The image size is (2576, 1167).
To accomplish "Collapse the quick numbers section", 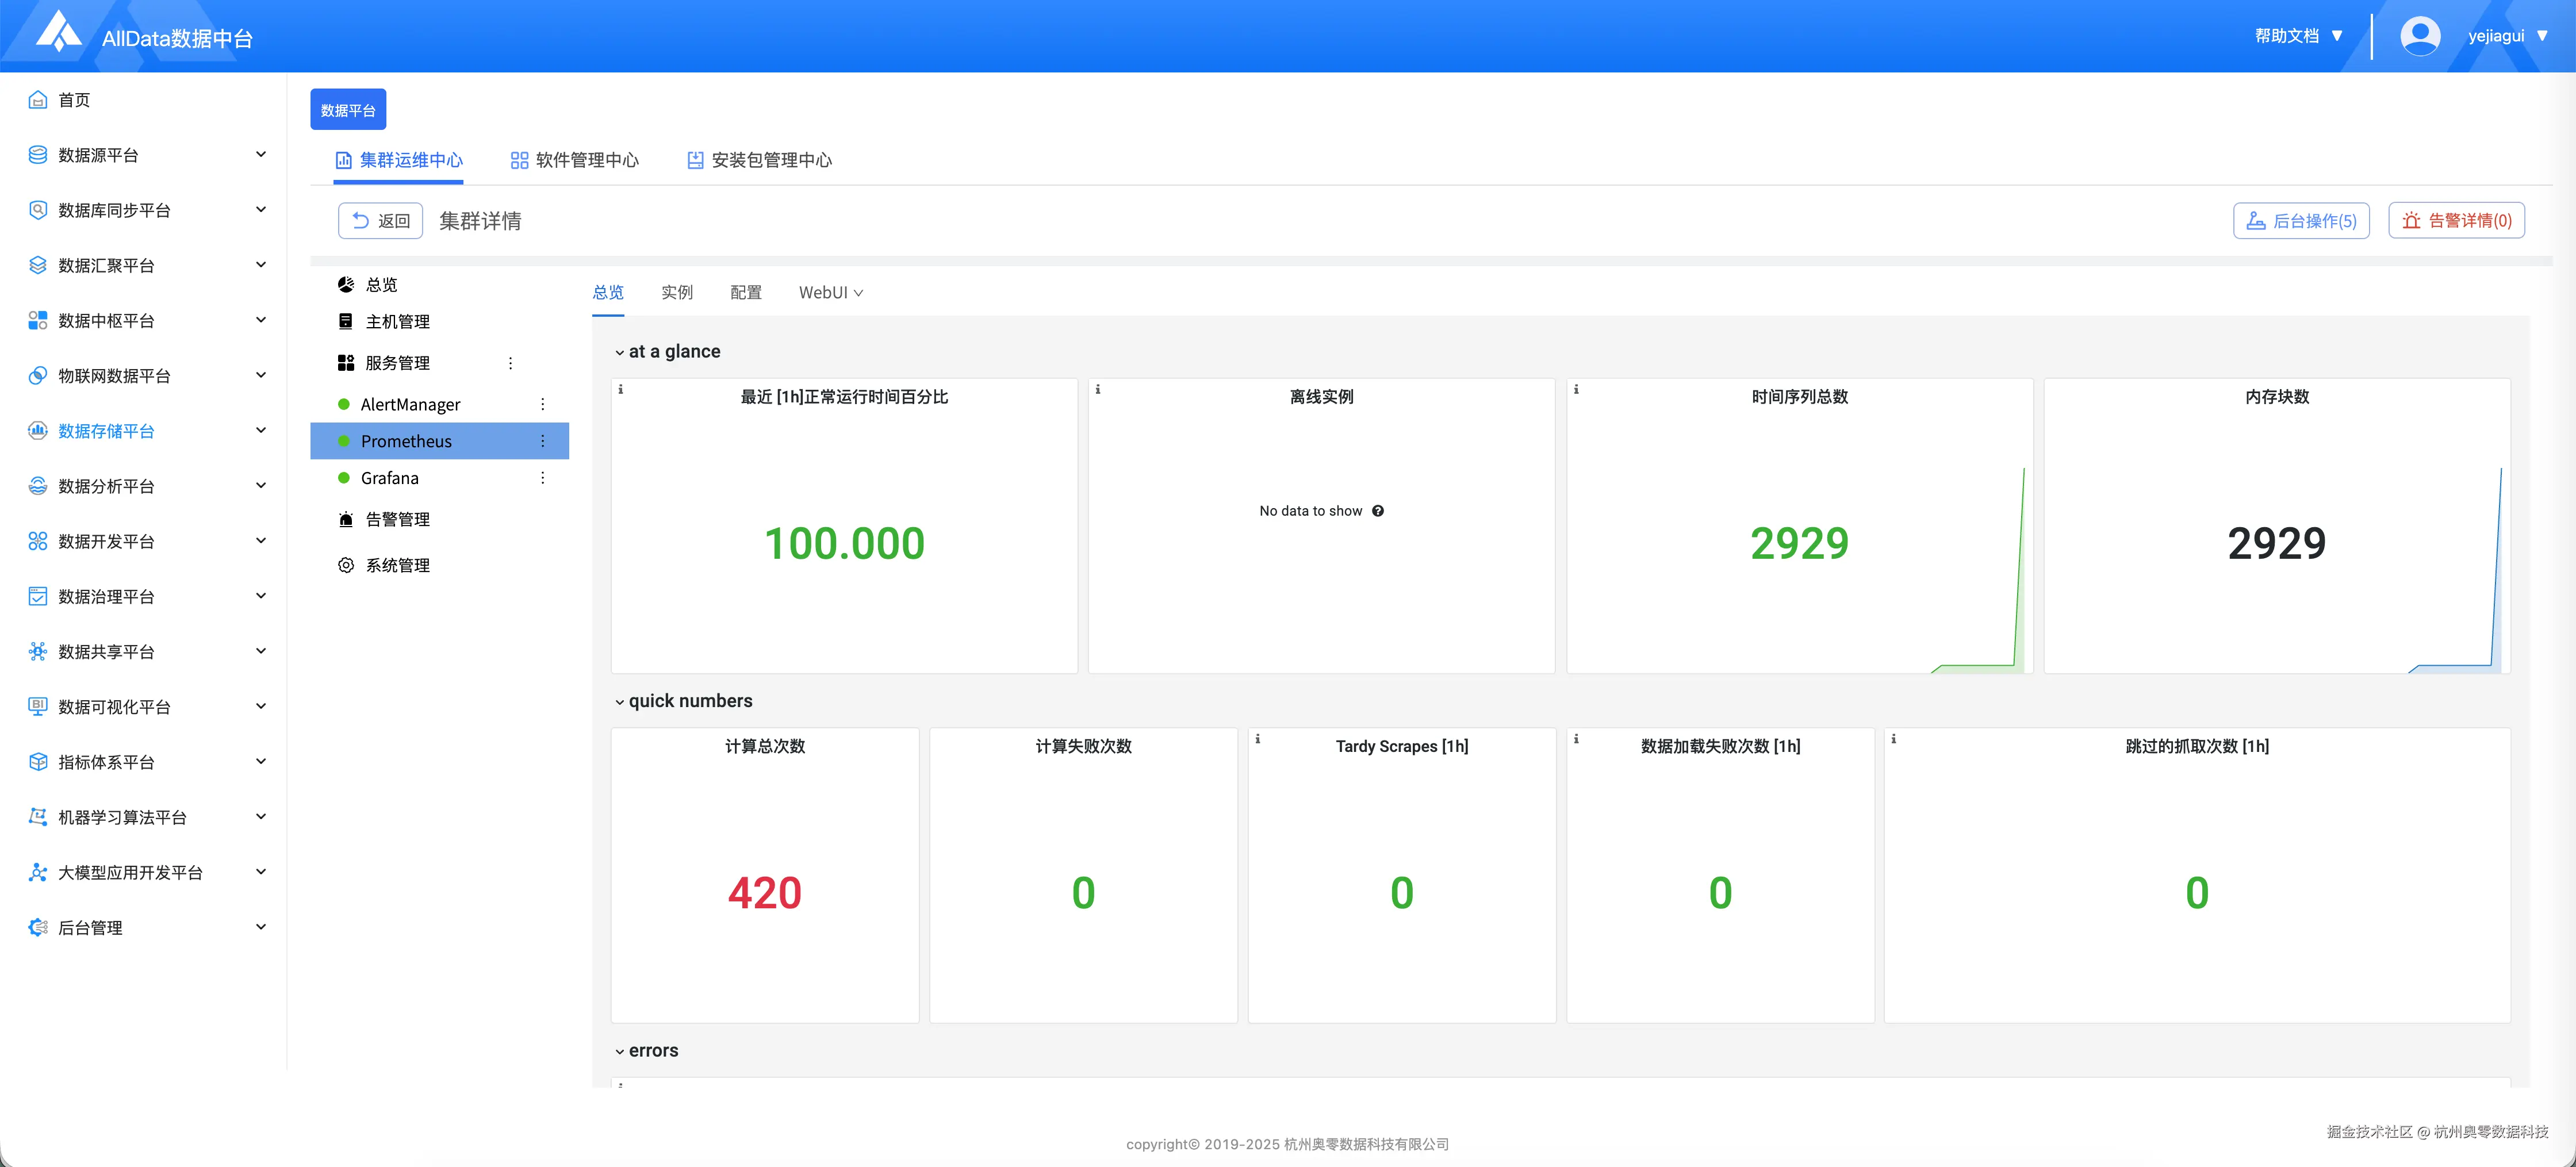I will [x=620, y=702].
